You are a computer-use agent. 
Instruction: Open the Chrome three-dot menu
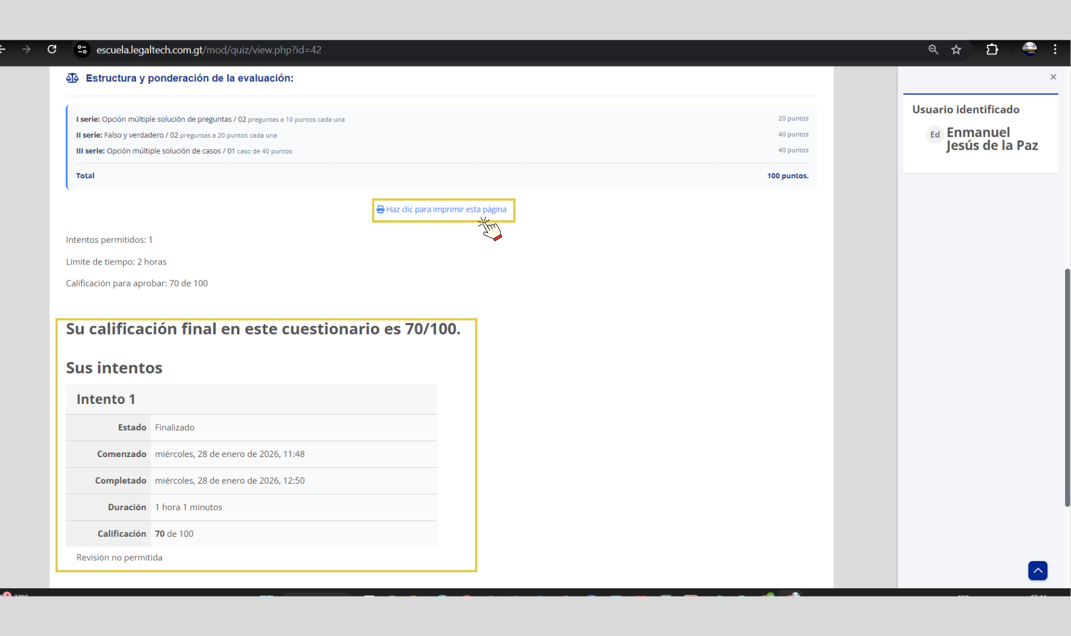pos(1054,50)
